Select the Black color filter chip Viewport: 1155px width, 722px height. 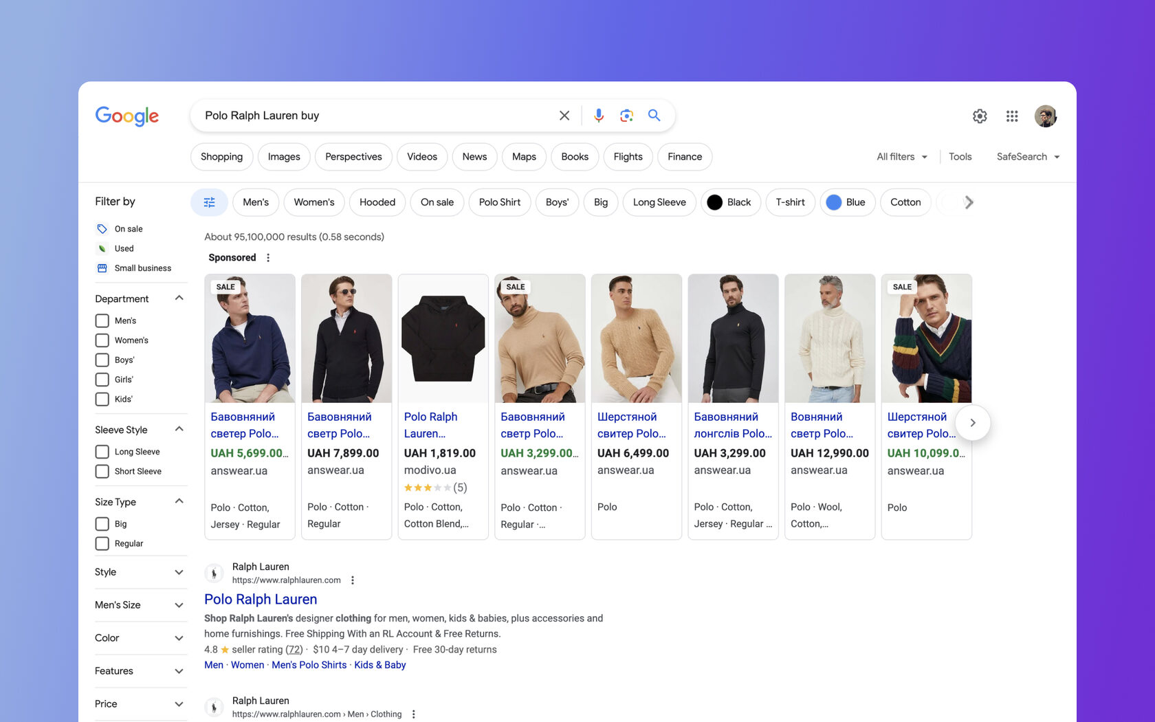tap(731, 202)
